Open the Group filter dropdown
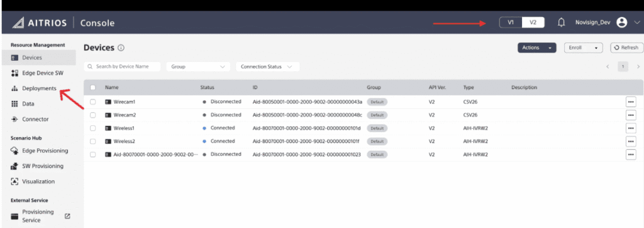 [x=198, y=67]
